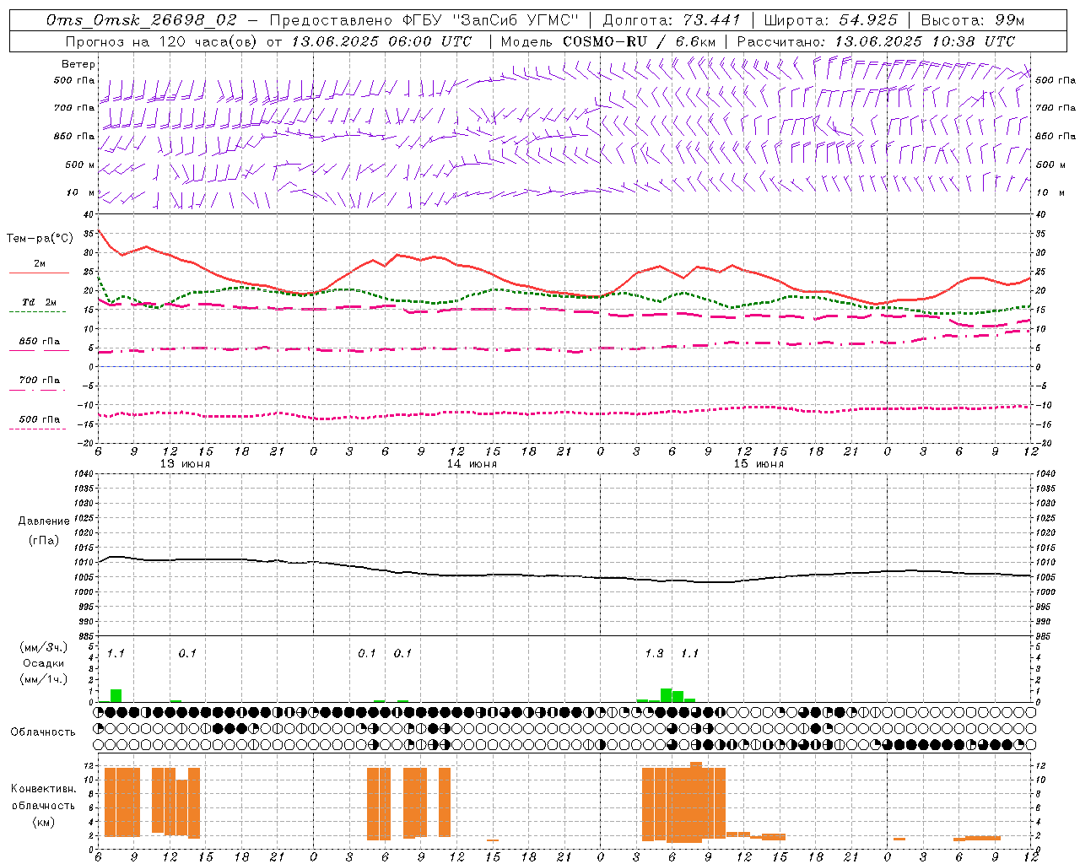The width and height of the screenshot is (1080, 864).
Task: Click the "Давление" pressure panel label
Action: pyautogui.click(x=44, y=521)
